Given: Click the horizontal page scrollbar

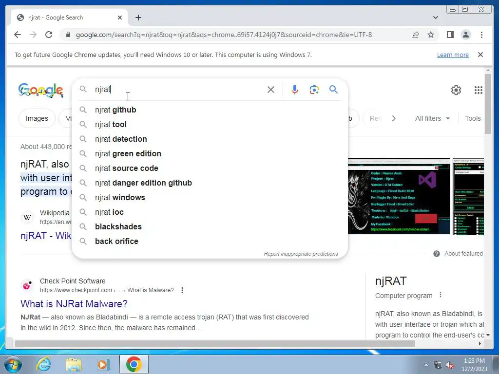Looking at the screenshot, I should coord(214,343).
